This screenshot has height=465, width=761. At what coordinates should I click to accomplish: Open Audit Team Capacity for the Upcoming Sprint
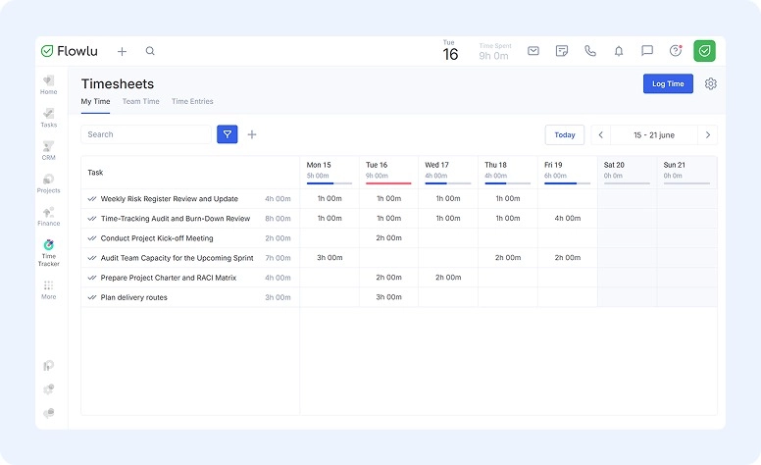pyautogui.click(x=177, y=258)
